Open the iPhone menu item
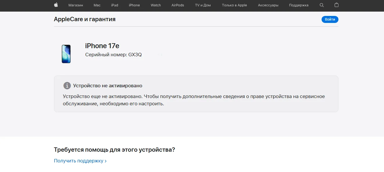 [134, 5]
